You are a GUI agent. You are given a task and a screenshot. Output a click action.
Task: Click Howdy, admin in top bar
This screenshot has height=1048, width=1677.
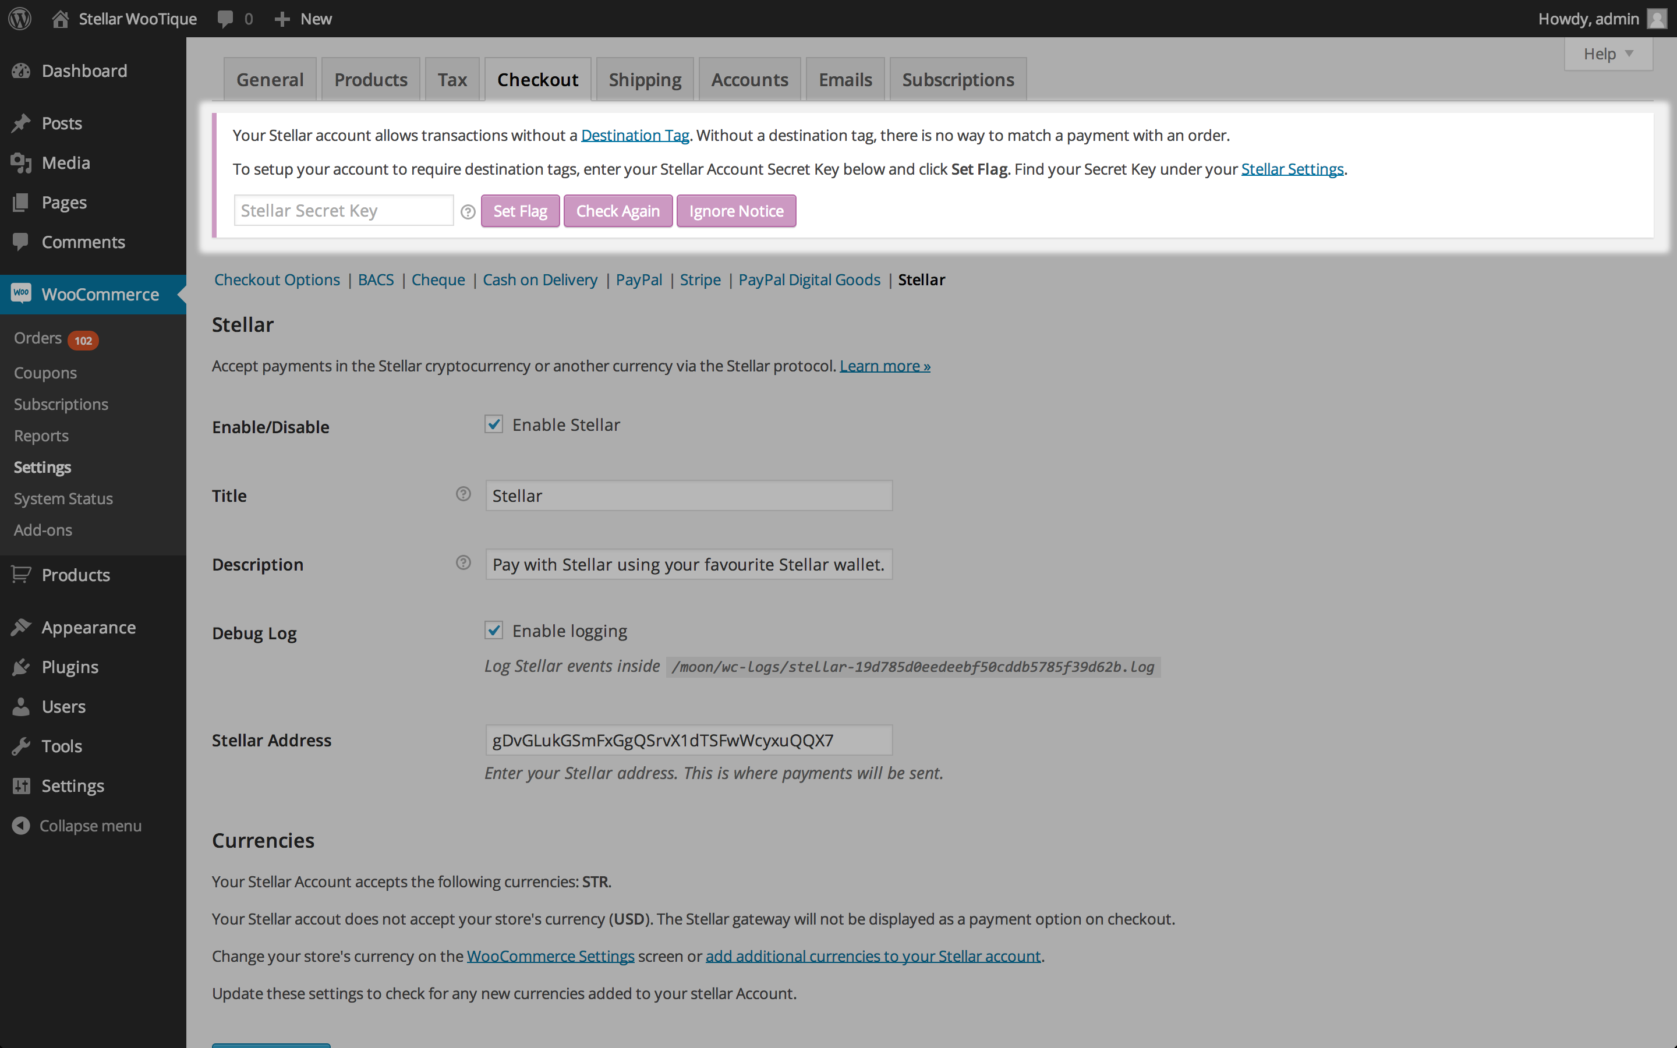1588,19
